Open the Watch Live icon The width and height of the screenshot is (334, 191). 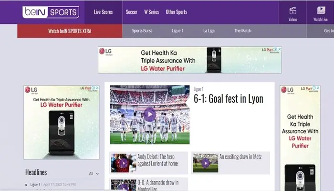(x=320, y=14)
